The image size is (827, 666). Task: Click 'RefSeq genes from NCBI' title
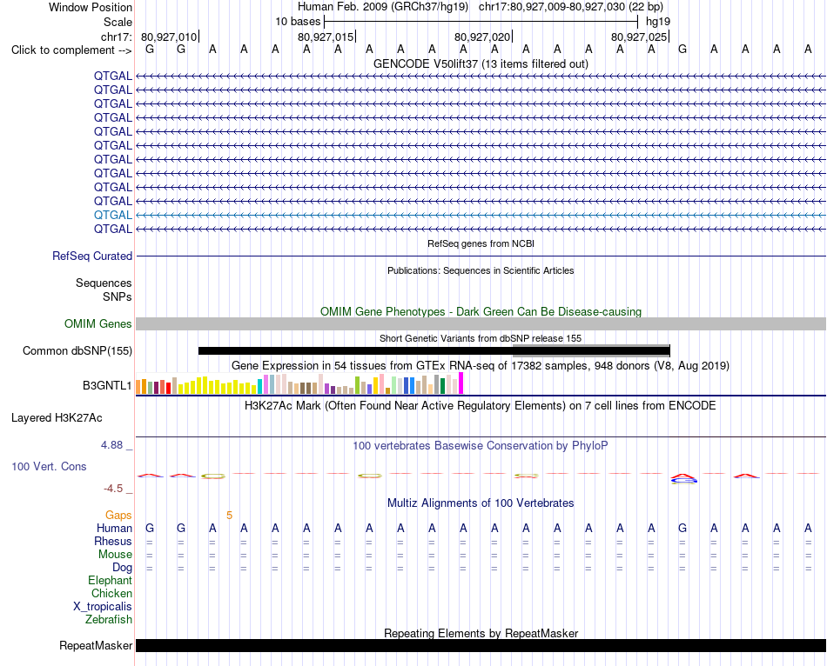click(481, 243)
